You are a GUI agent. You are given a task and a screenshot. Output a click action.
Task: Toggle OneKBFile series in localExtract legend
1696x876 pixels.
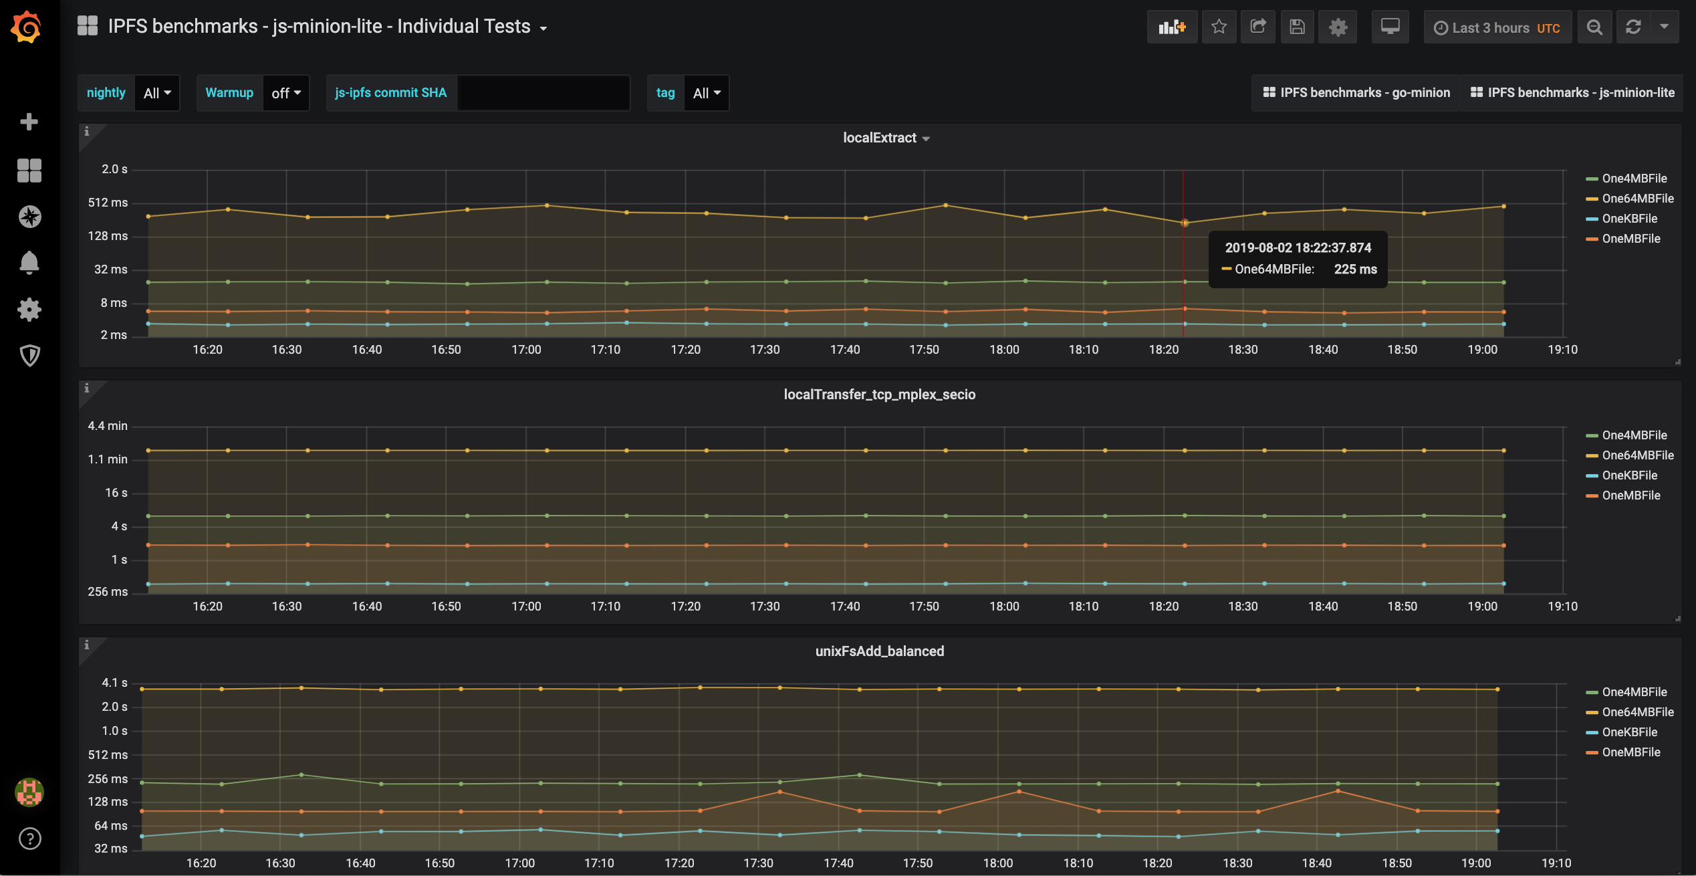click(x=1630, y=219)
